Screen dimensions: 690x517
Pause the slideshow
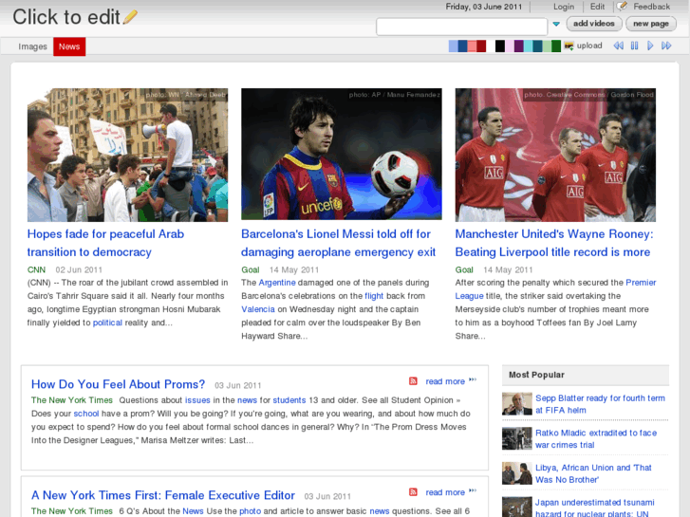tap(634, 46)
